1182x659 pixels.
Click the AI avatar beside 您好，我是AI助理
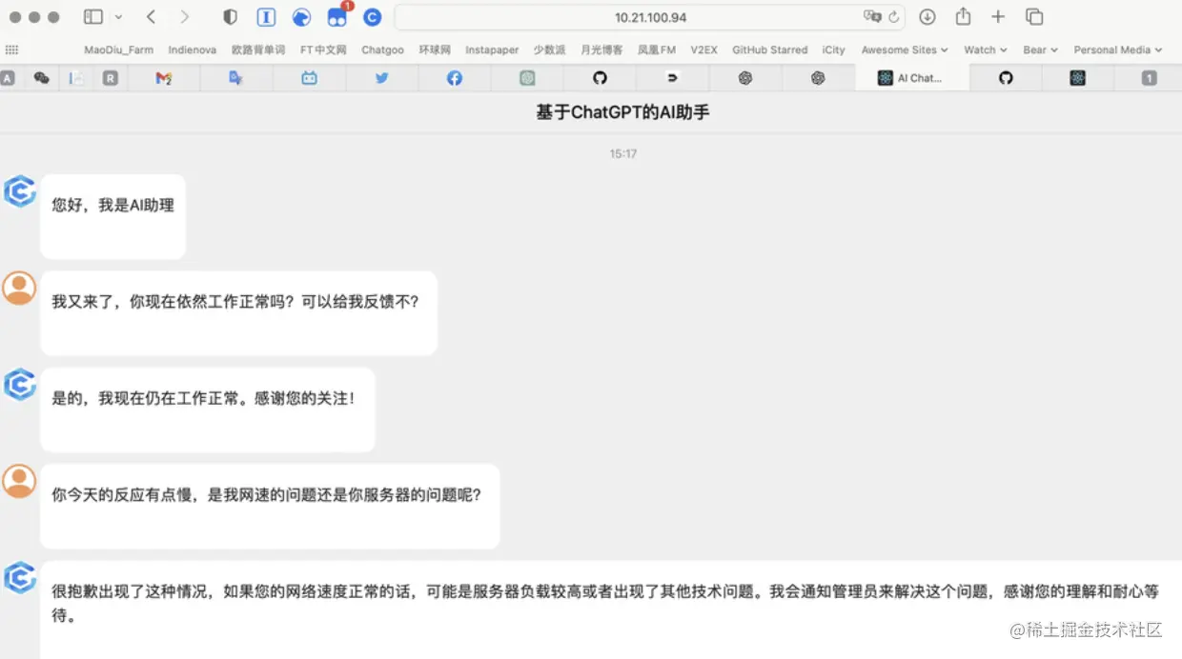tap(19, 191)
